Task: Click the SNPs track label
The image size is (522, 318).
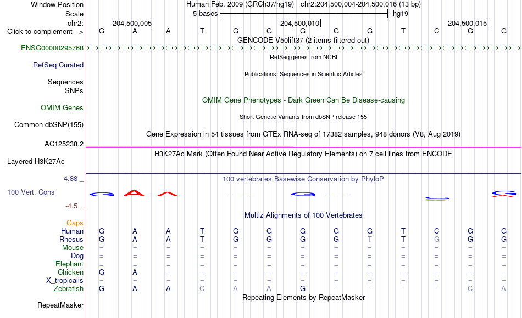Action: click(x=74, y=90)
